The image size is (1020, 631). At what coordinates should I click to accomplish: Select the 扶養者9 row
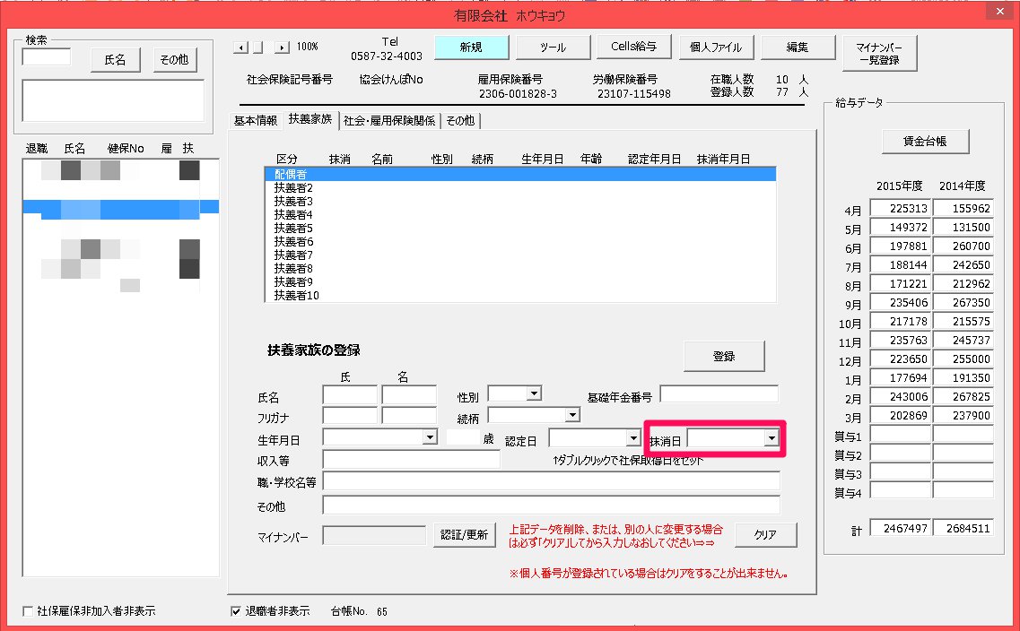click(520, 282)
